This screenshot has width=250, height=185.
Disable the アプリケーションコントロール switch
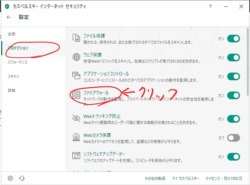coord(233,76)
